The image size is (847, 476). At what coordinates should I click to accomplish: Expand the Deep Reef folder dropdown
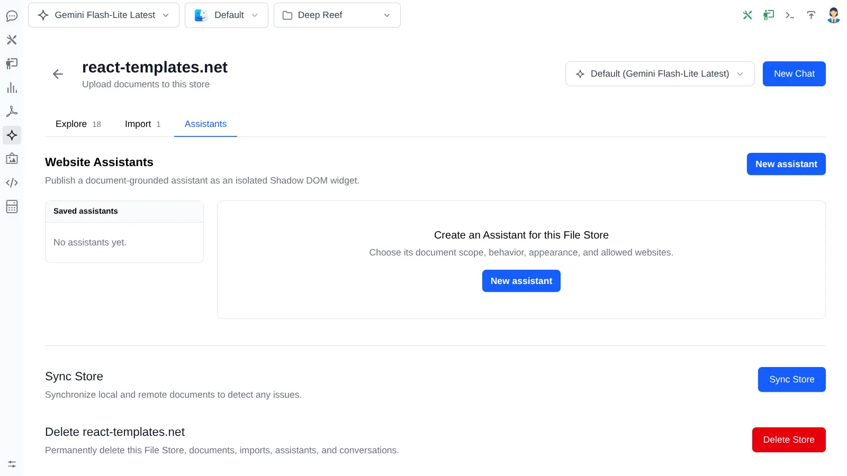337,15
